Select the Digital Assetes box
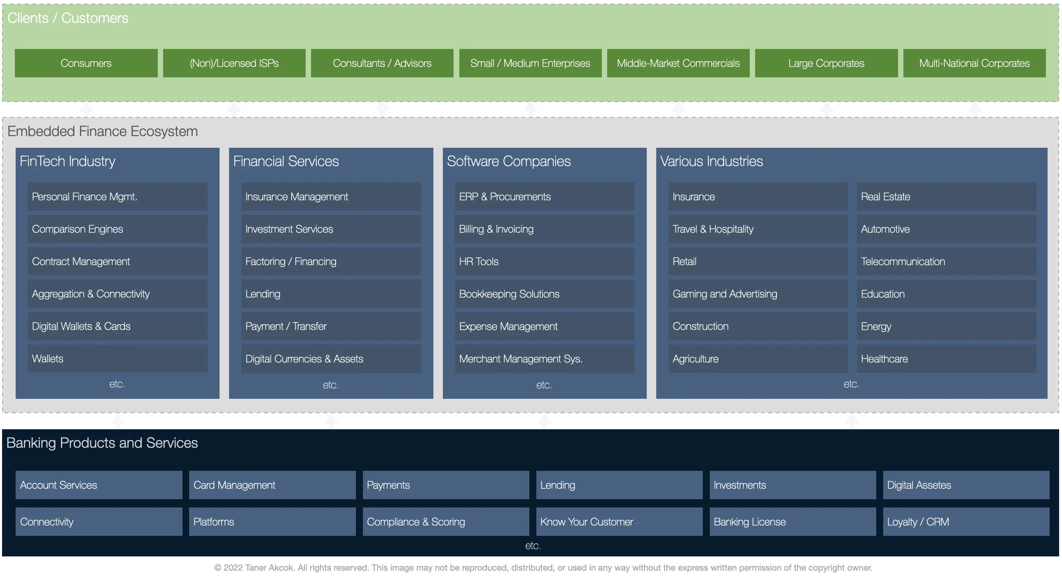 [966, 485]
